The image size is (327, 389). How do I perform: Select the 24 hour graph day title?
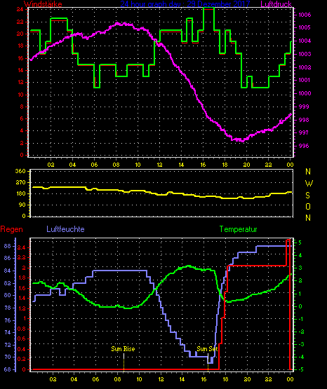185,4
